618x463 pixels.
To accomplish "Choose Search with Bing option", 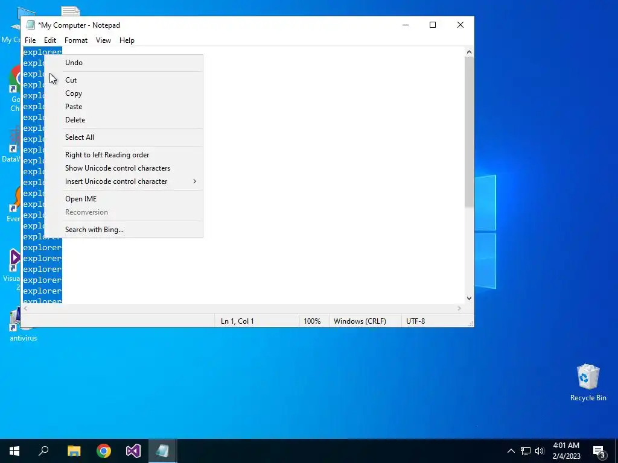I will pos(123,230).
